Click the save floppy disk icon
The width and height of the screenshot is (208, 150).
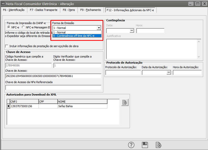coord(145,145)
